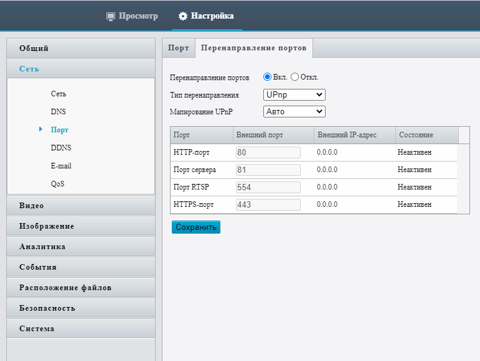Open the E-mail submenu item
The image size is (480, 361).
click(61, 166)
